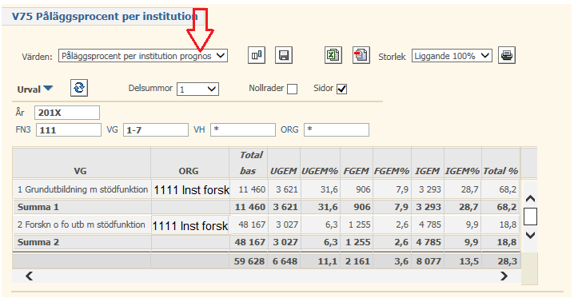Click the vertical scrollbar thumb
Viewport: 574px width, 298px height.
click(x=531, y=217)
